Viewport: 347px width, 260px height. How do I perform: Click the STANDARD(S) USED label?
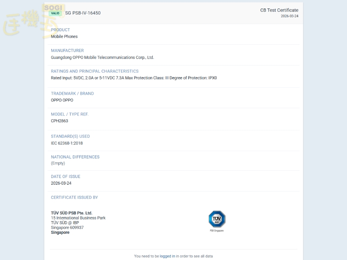(x=70, y=137)
